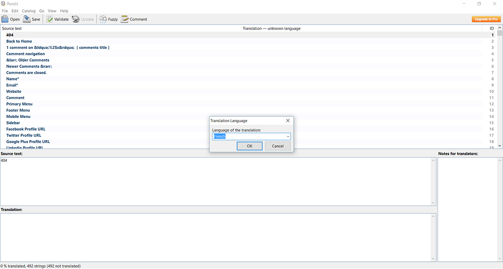Open the Edit menu
Screen dimensions: 503x269
(x=15, y=11)
